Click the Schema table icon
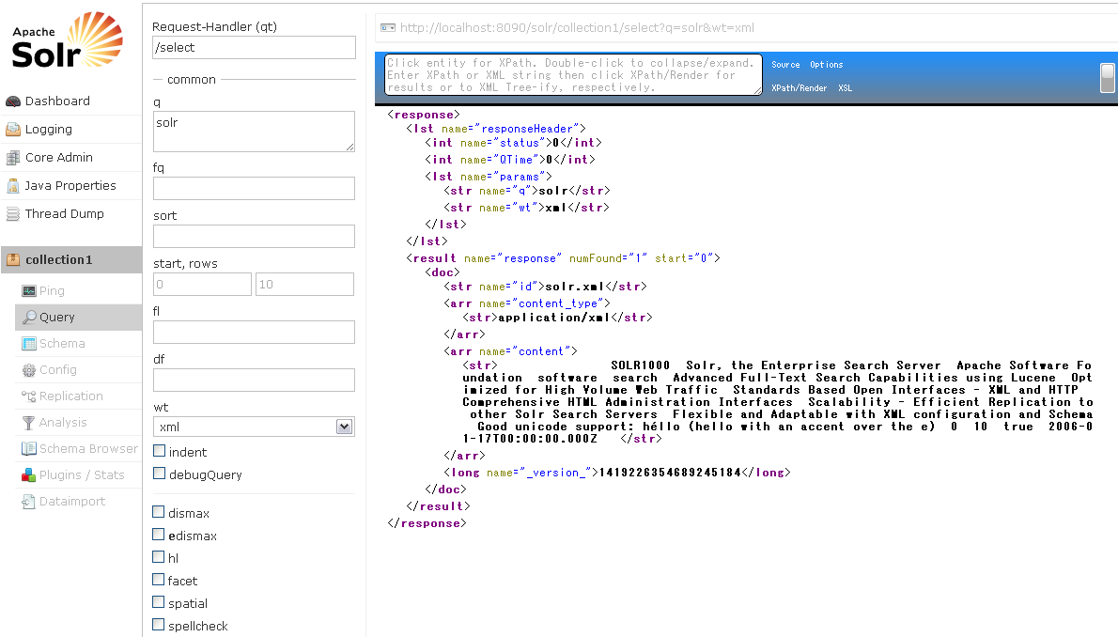The height and width of the screenshot is (637, 1118). [28, 343]
